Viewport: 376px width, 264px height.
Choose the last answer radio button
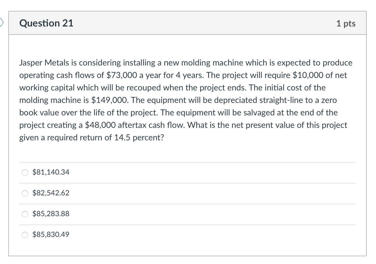click(x=25, y=235)
